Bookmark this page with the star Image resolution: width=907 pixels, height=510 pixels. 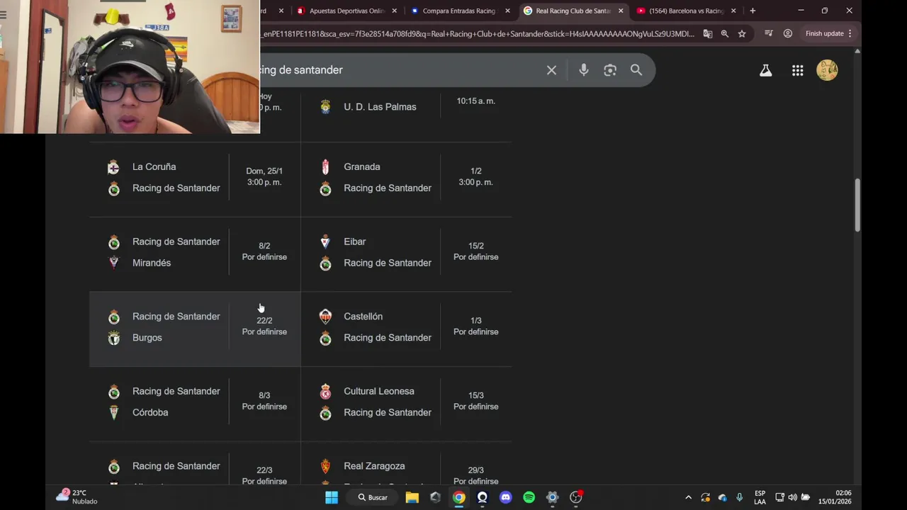(x=742, y=33)
